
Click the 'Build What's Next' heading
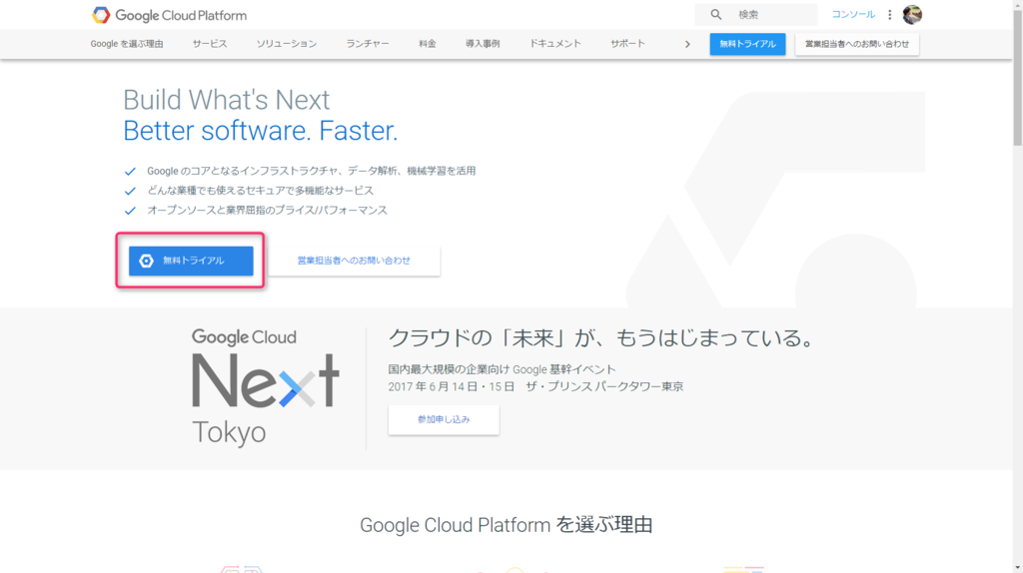pyautogui.click(x=227, y=100)
